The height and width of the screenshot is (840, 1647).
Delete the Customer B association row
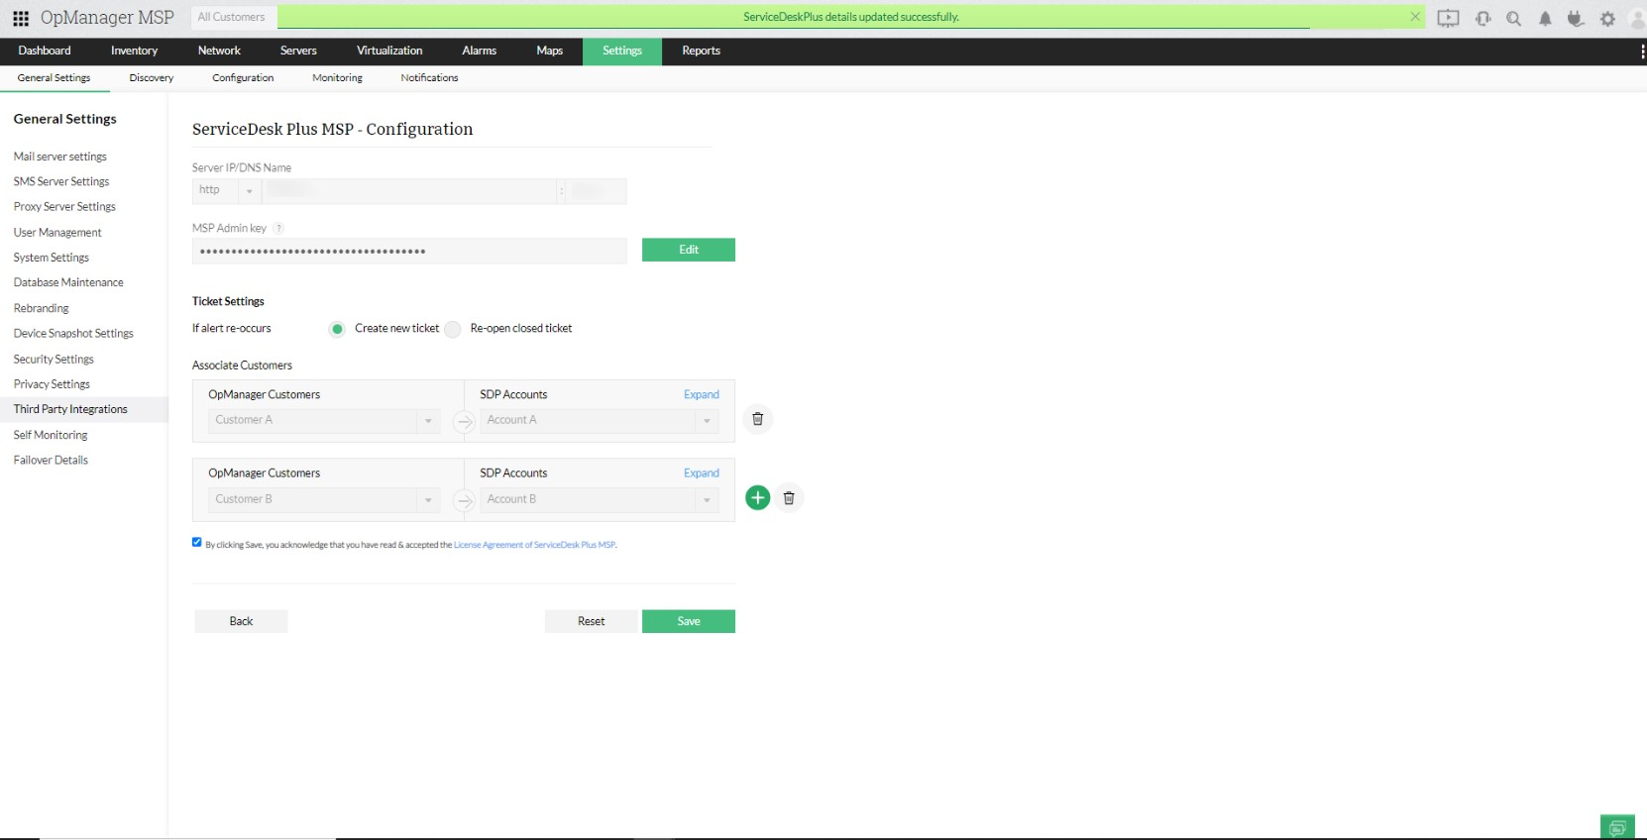tap(789, 498)
